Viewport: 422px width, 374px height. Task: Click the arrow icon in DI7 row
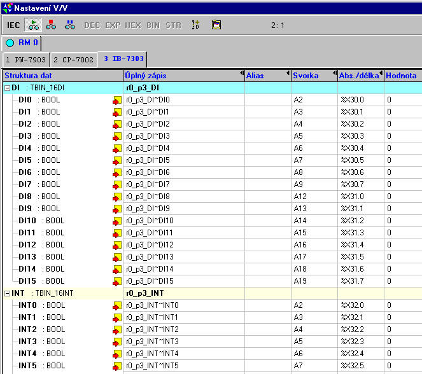[x=117, y=185]
